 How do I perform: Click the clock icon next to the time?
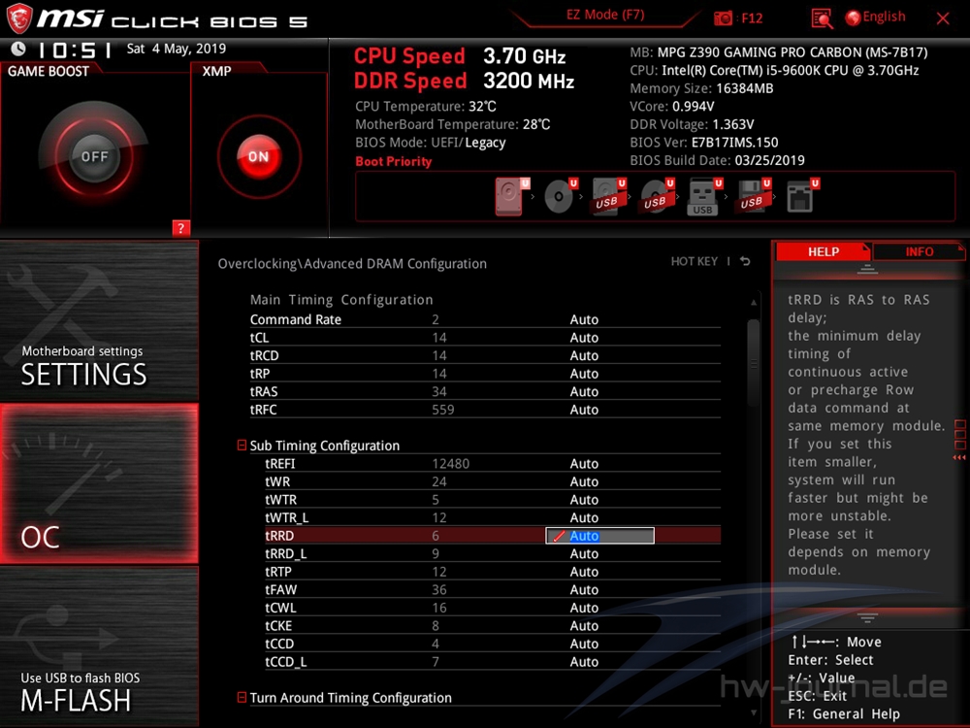coord(18,49)
